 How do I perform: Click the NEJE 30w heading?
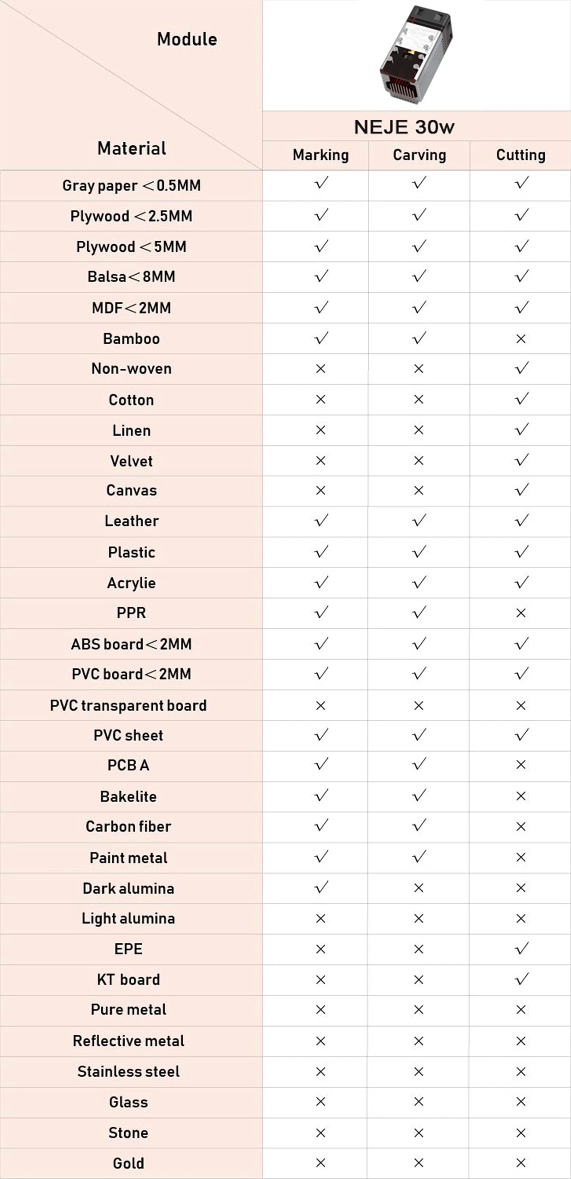404,127
